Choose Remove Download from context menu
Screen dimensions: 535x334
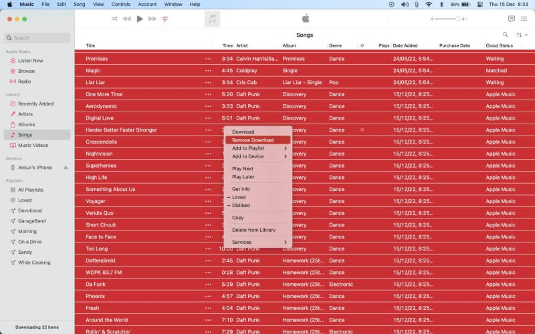pyautogui.click(x=257, y=140)
